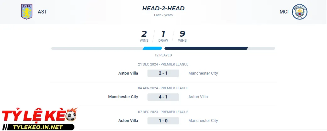Open the 2 - 1 match score
This screenshot has width=327, height=131.
[163, 73]
